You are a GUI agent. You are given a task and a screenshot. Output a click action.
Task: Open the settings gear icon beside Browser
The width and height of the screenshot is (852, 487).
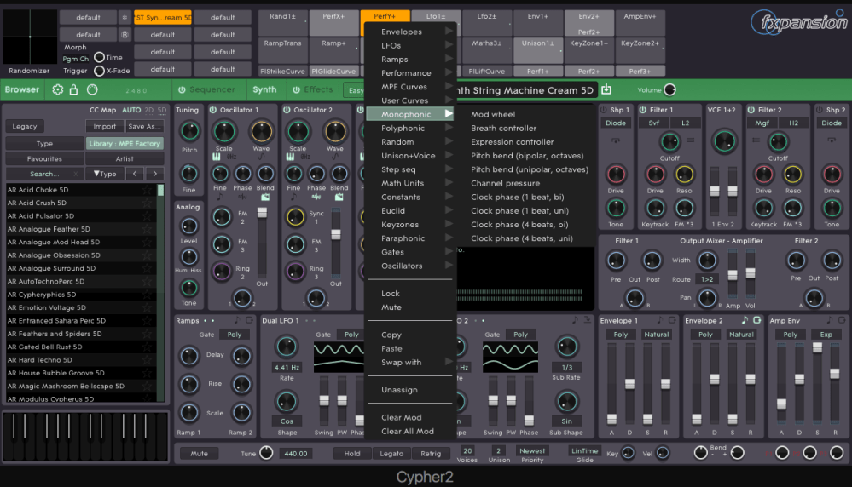(x=58, y=89)
